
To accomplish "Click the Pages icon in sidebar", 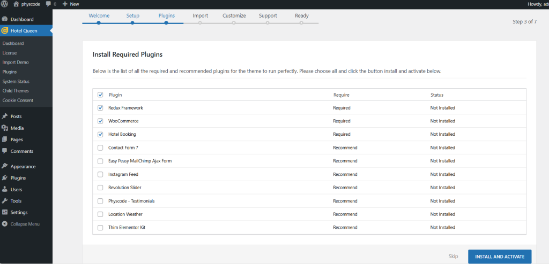I will [x=5, y=139].
